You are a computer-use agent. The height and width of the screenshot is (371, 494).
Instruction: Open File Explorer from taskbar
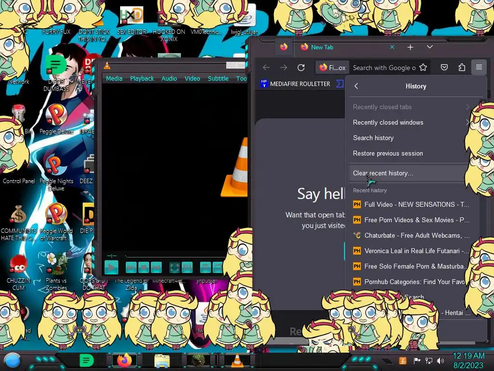click(162, 360)
